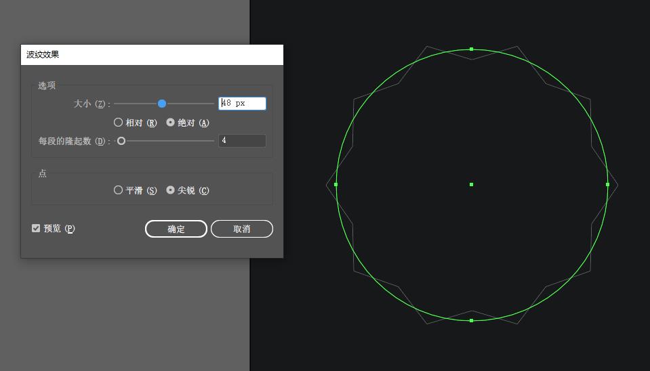650x371 pixels.
Task: Click the 每段的隆起数 (D) label
Action: pos(75,141)
